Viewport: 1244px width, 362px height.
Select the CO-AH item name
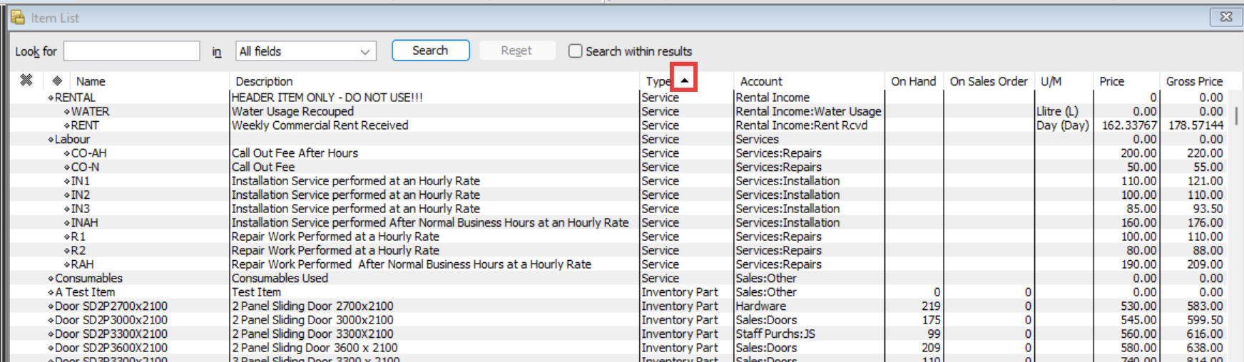click(88, 153)
